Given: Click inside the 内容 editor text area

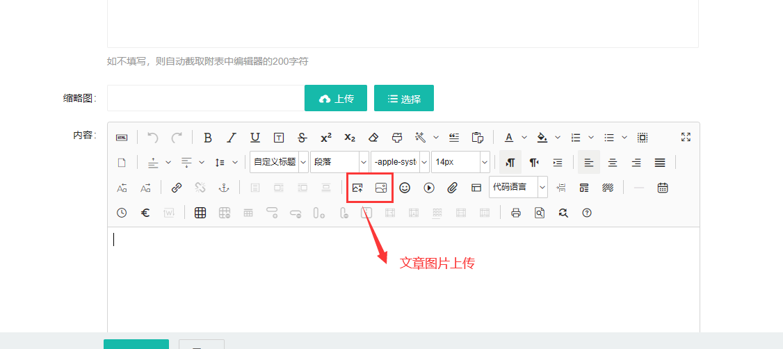Looking at the screenshot, I should click(403, 279).
